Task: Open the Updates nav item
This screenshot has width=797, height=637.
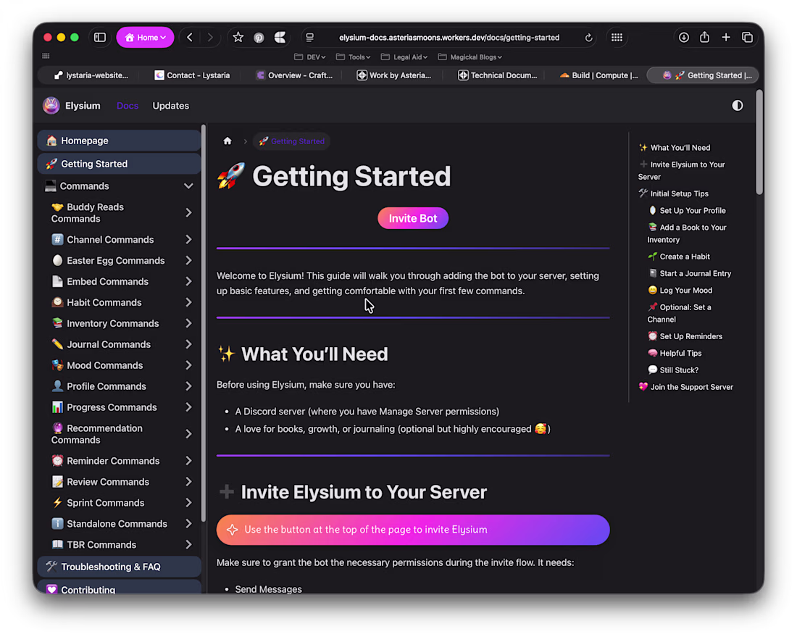Action: click(171, 106)
